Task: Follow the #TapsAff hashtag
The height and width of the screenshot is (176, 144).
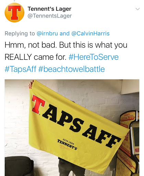Action: [x=21, y=69]
